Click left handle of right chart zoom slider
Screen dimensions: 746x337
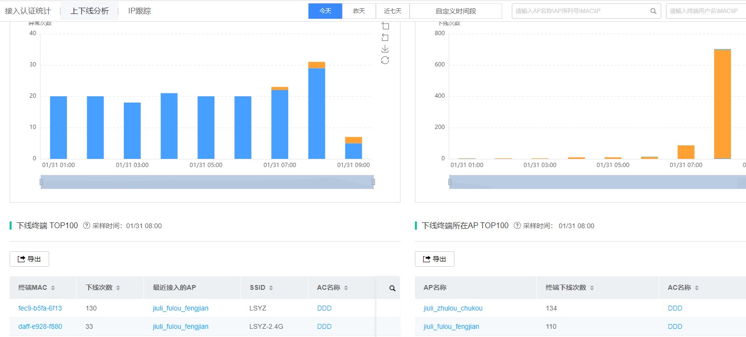(x=450, y=182)
